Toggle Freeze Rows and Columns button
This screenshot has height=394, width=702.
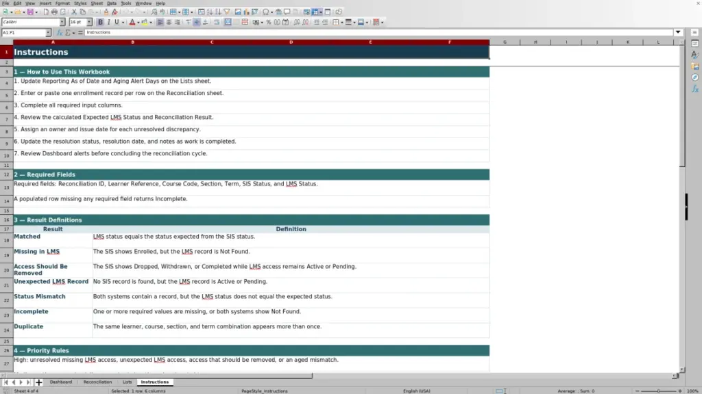point(315,12)
